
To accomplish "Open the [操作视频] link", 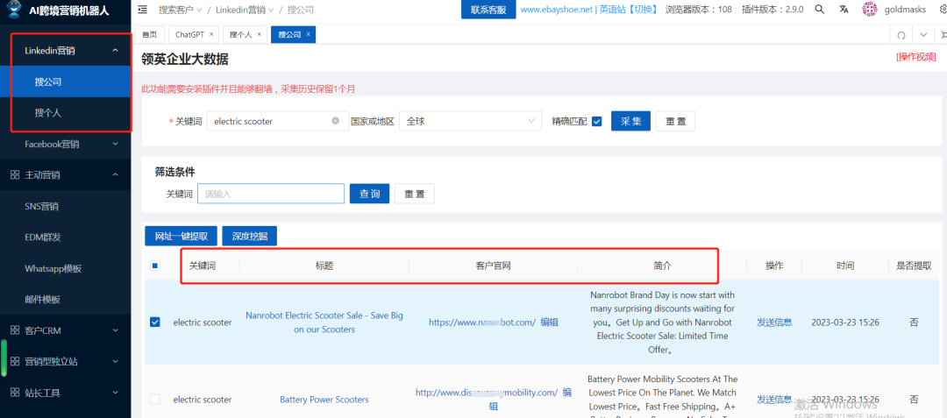I will point(916,57).
